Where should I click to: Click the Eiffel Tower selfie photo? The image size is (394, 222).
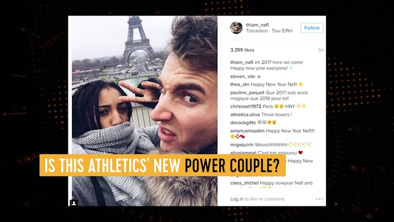tap(145, 111)
